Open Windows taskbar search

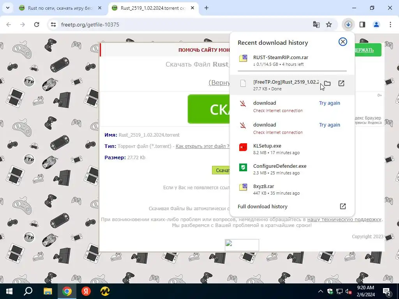28,291
